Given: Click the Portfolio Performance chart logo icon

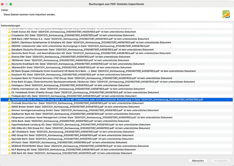Looking at the screenshot, I should (x=226, y=14).
